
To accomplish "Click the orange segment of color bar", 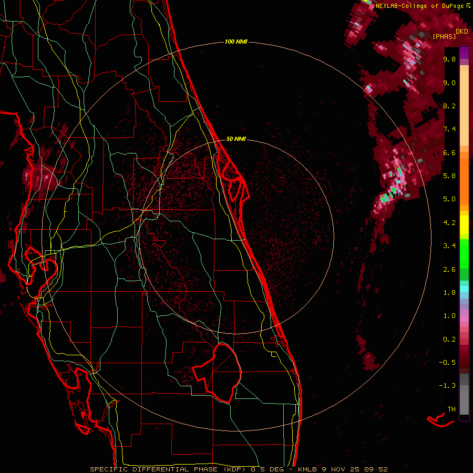I will click(464, 178).
